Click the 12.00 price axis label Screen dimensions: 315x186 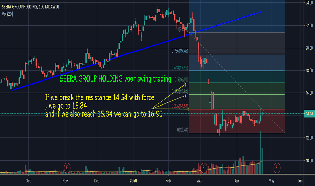tap(309, 138)
